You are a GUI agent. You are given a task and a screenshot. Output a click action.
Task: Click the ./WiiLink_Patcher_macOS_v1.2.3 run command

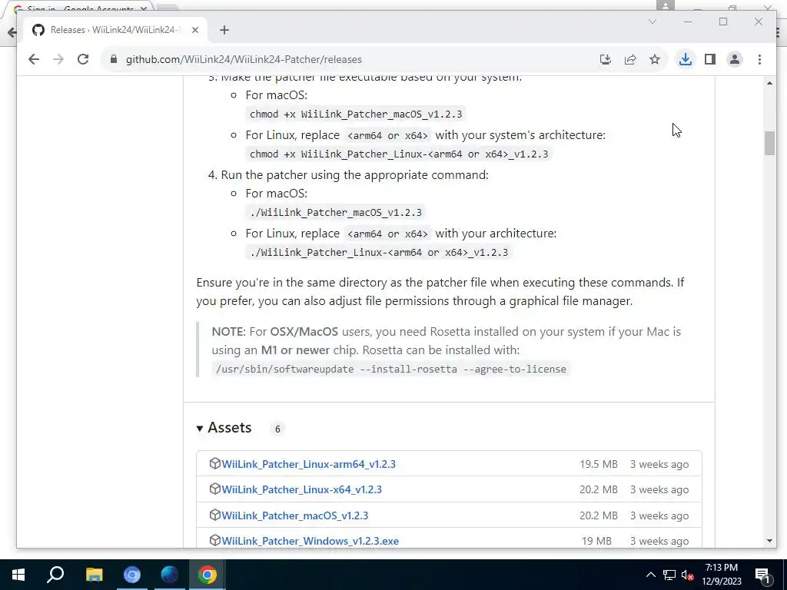(336, 213)
